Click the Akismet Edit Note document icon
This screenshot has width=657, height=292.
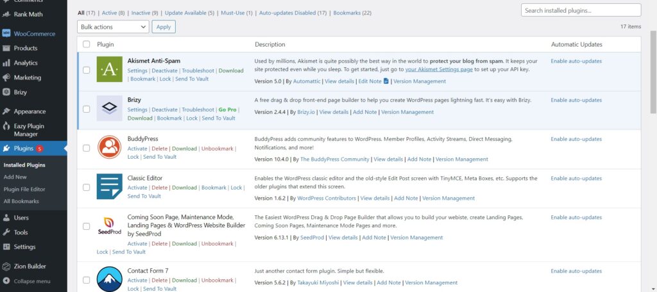pyautogui.click(x=386, y=81)
